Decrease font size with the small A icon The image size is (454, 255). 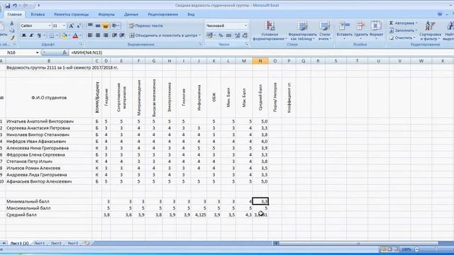(x=78, y=25)
